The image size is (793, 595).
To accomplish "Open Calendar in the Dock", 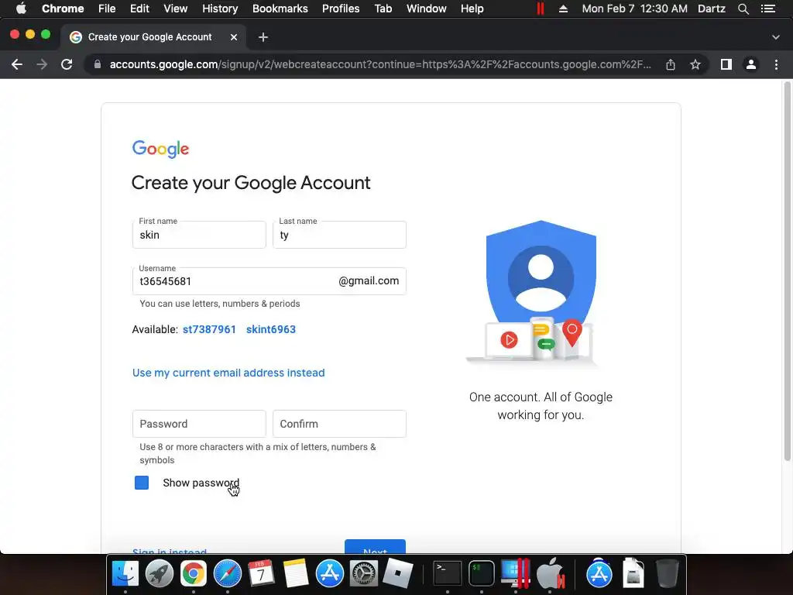I will pos(261,574).
